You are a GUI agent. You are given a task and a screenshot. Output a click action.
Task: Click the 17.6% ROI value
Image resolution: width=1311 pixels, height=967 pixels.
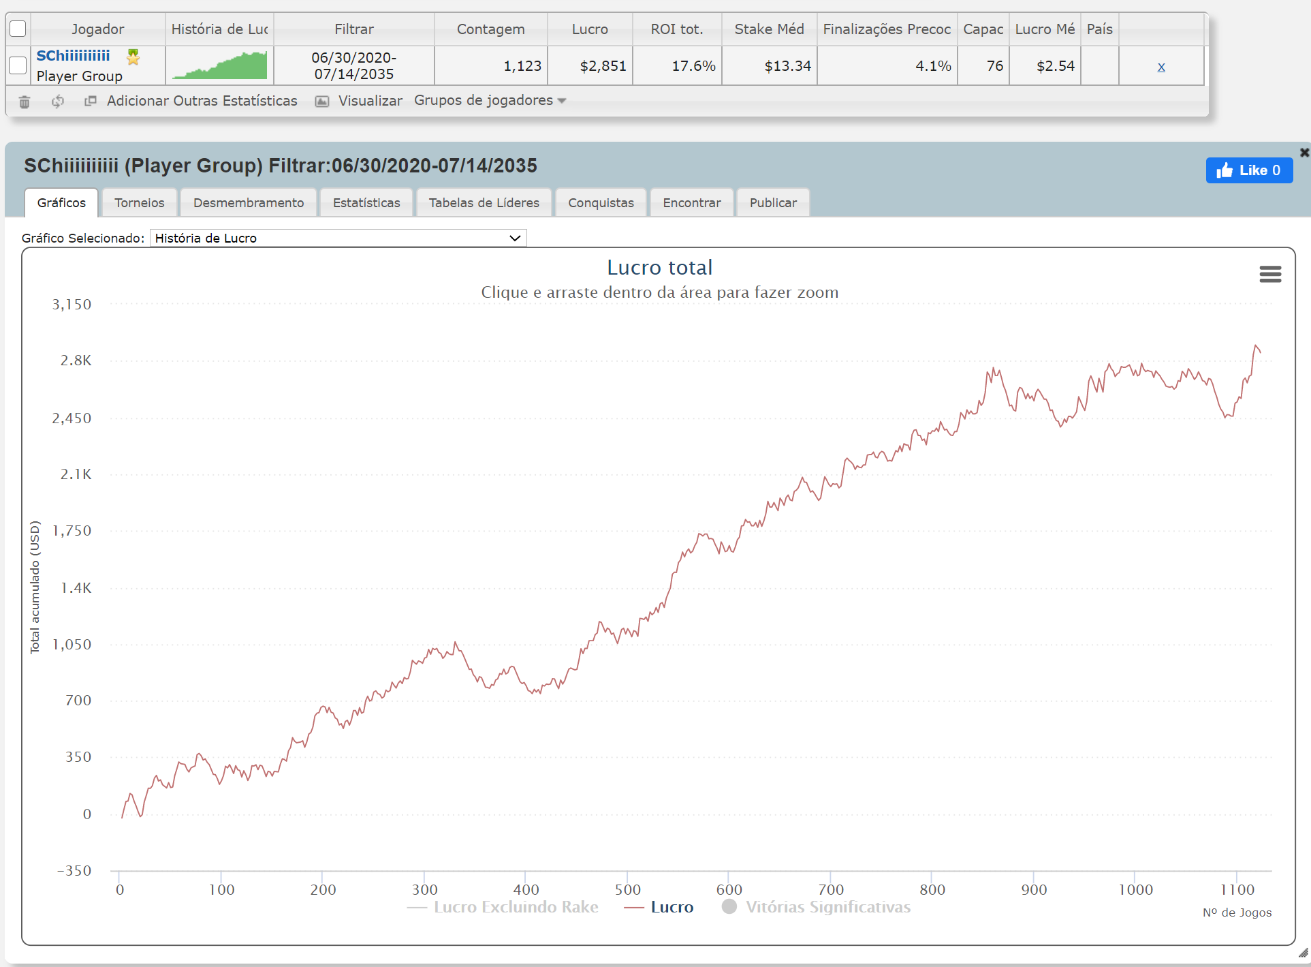click(693, 66)
